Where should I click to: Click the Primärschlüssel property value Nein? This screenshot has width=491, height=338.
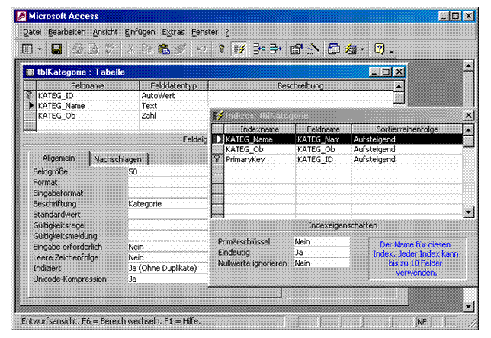pyautogui.click(x=322, y=241)
